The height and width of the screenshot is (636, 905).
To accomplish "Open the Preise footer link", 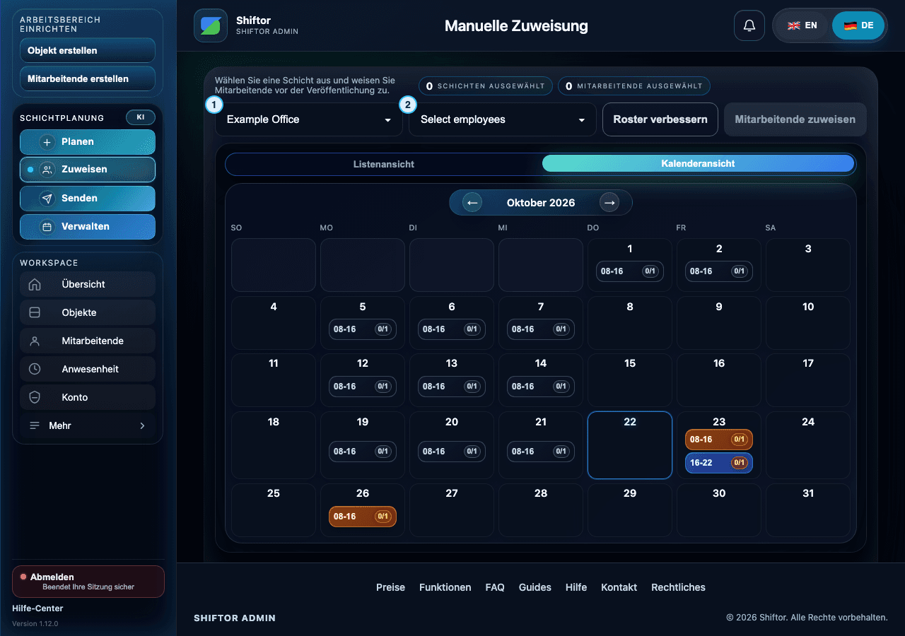I will [390, 587].
